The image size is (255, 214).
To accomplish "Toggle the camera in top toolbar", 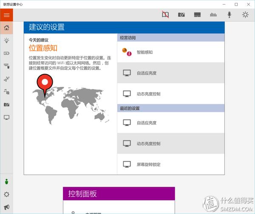I will click(x=181, y=15).
